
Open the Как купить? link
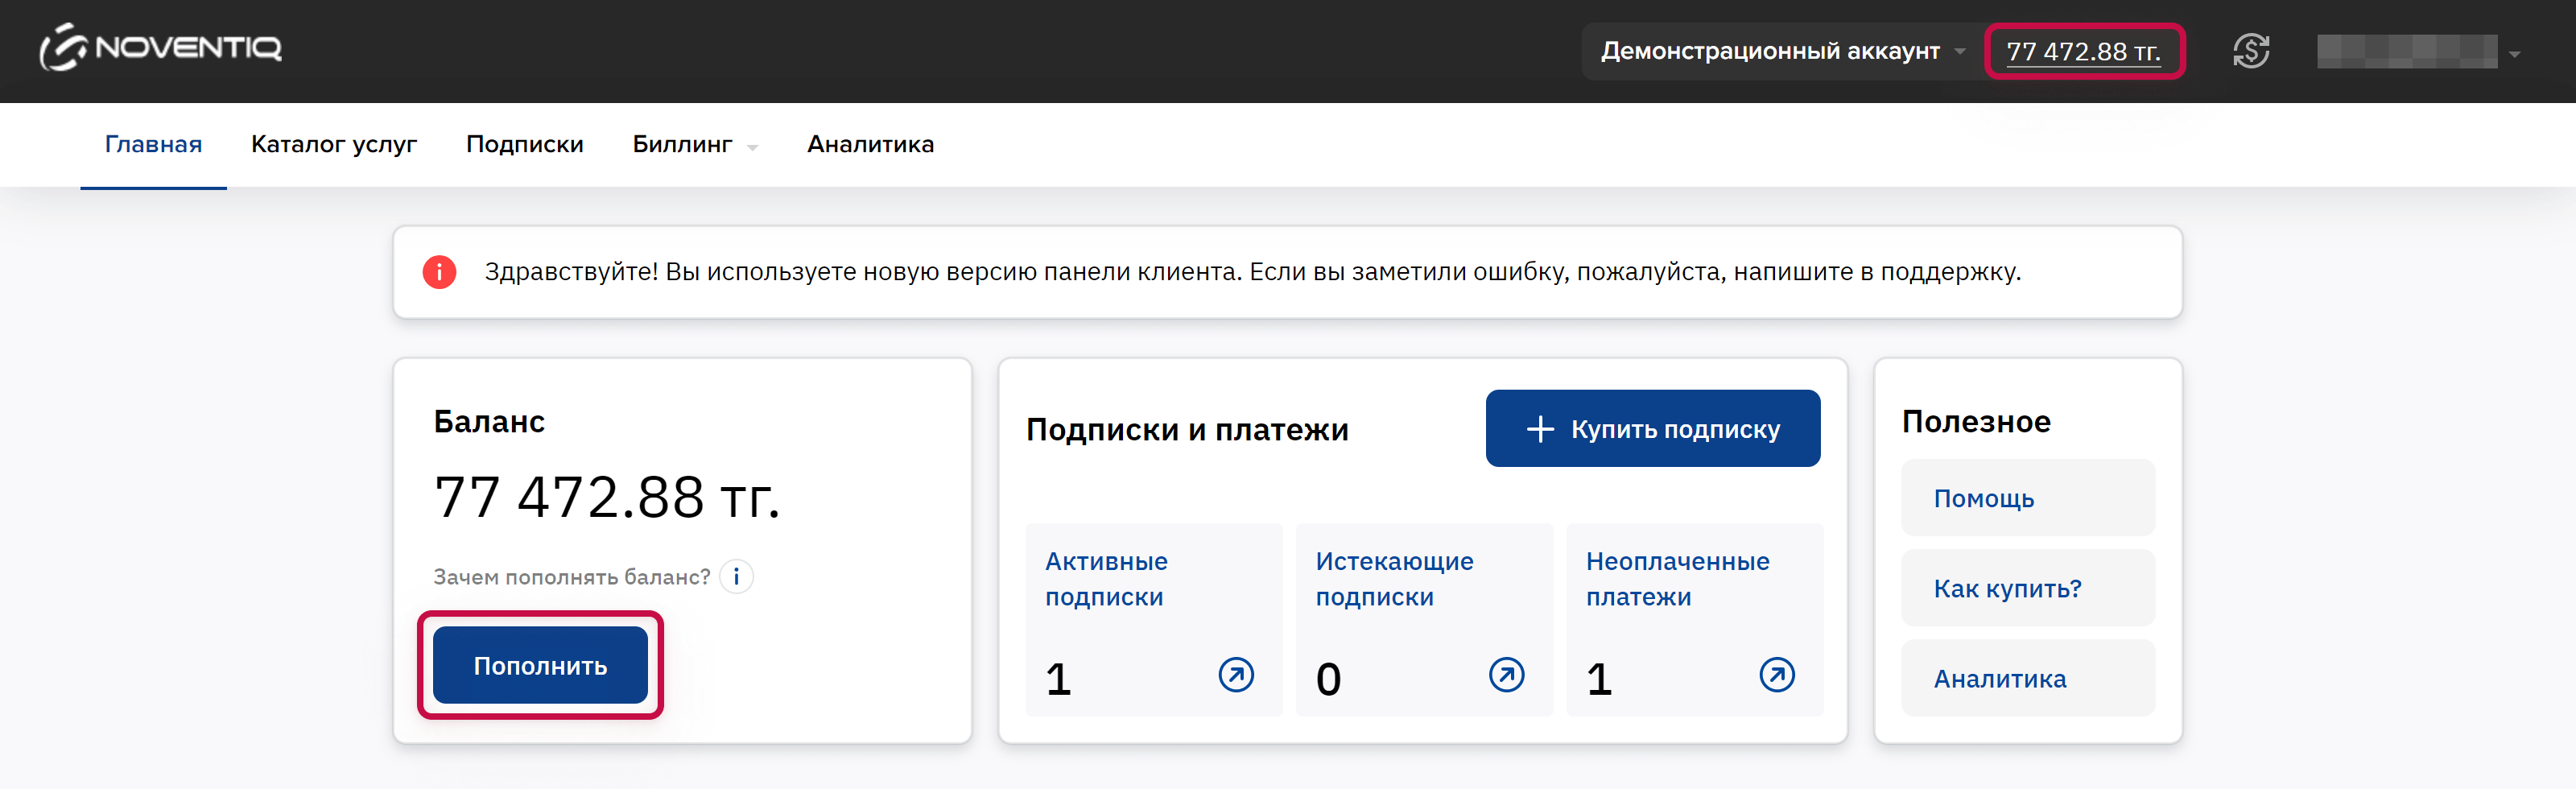pyautogui.click(x=2027, y=588)
